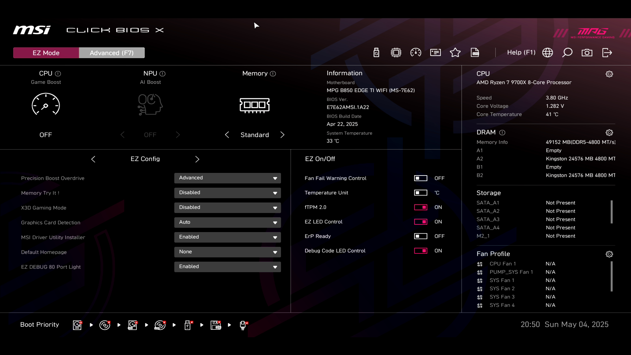Click the exit icon in top toolbar

607,53
